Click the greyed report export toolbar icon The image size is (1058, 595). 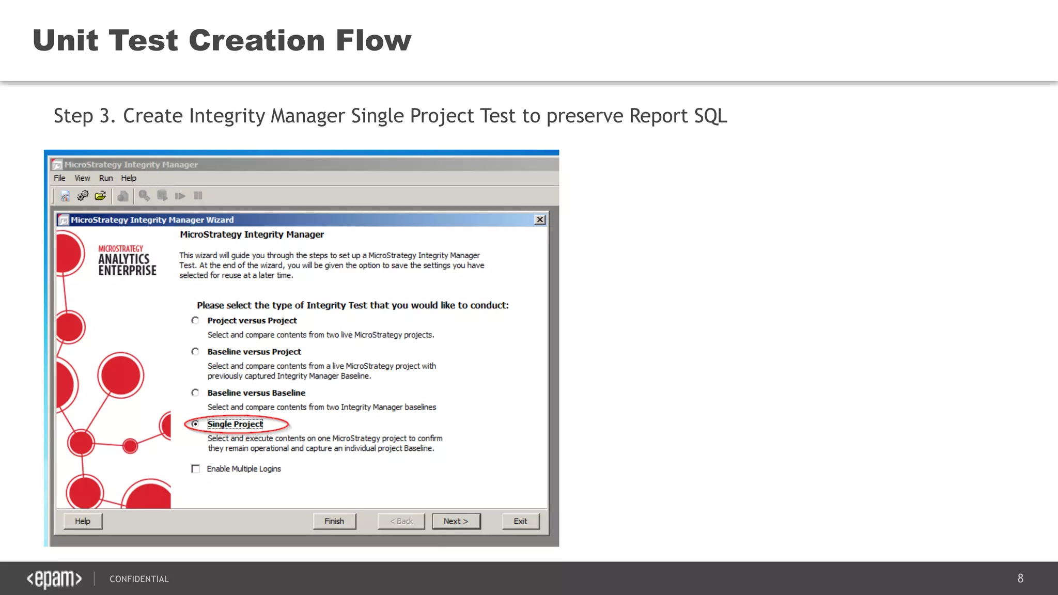tap(162, 196)
